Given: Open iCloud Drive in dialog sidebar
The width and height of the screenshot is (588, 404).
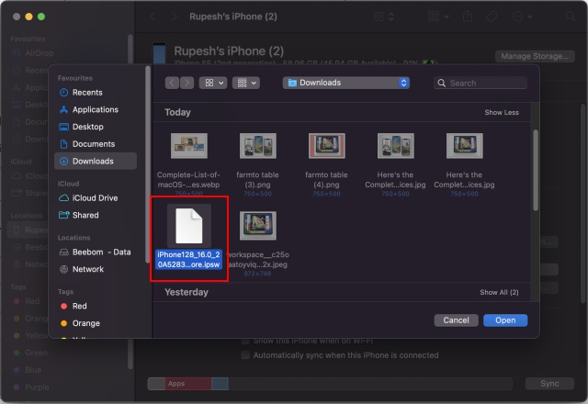Looking at the screenshot, I should pyautogui.click(x=96, y=198).
